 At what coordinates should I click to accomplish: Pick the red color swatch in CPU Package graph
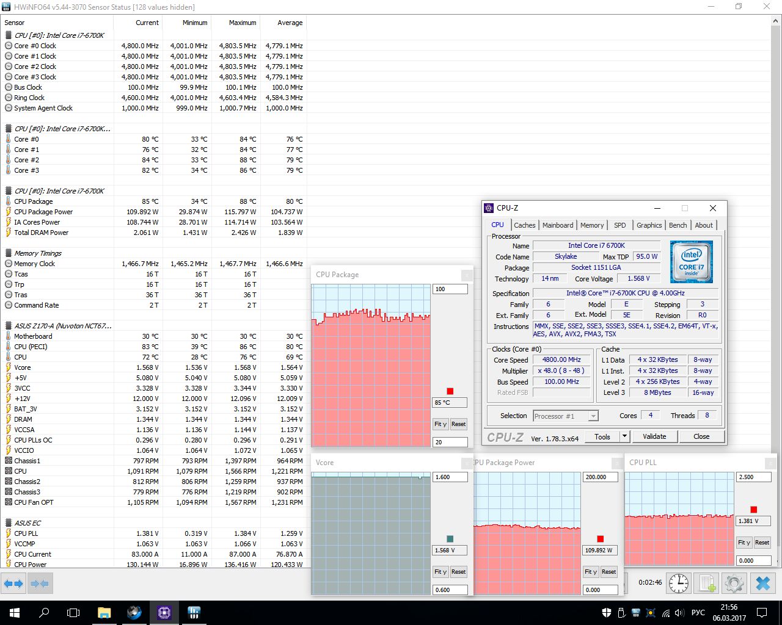[x=450, y=391]
